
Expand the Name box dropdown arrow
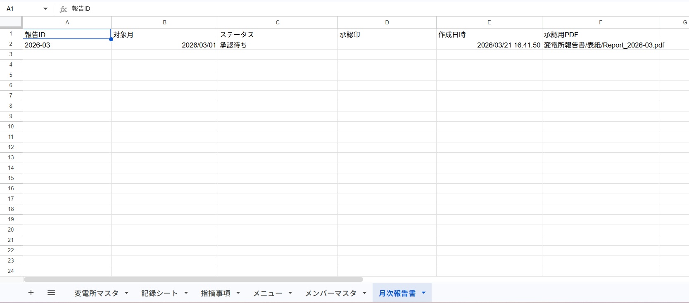click(x=45, y=9)
